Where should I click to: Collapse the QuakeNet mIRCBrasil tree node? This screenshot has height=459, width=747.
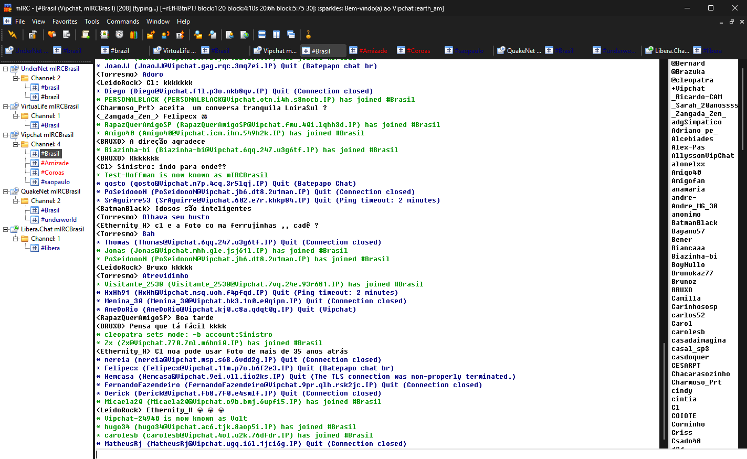pos(6,191)
